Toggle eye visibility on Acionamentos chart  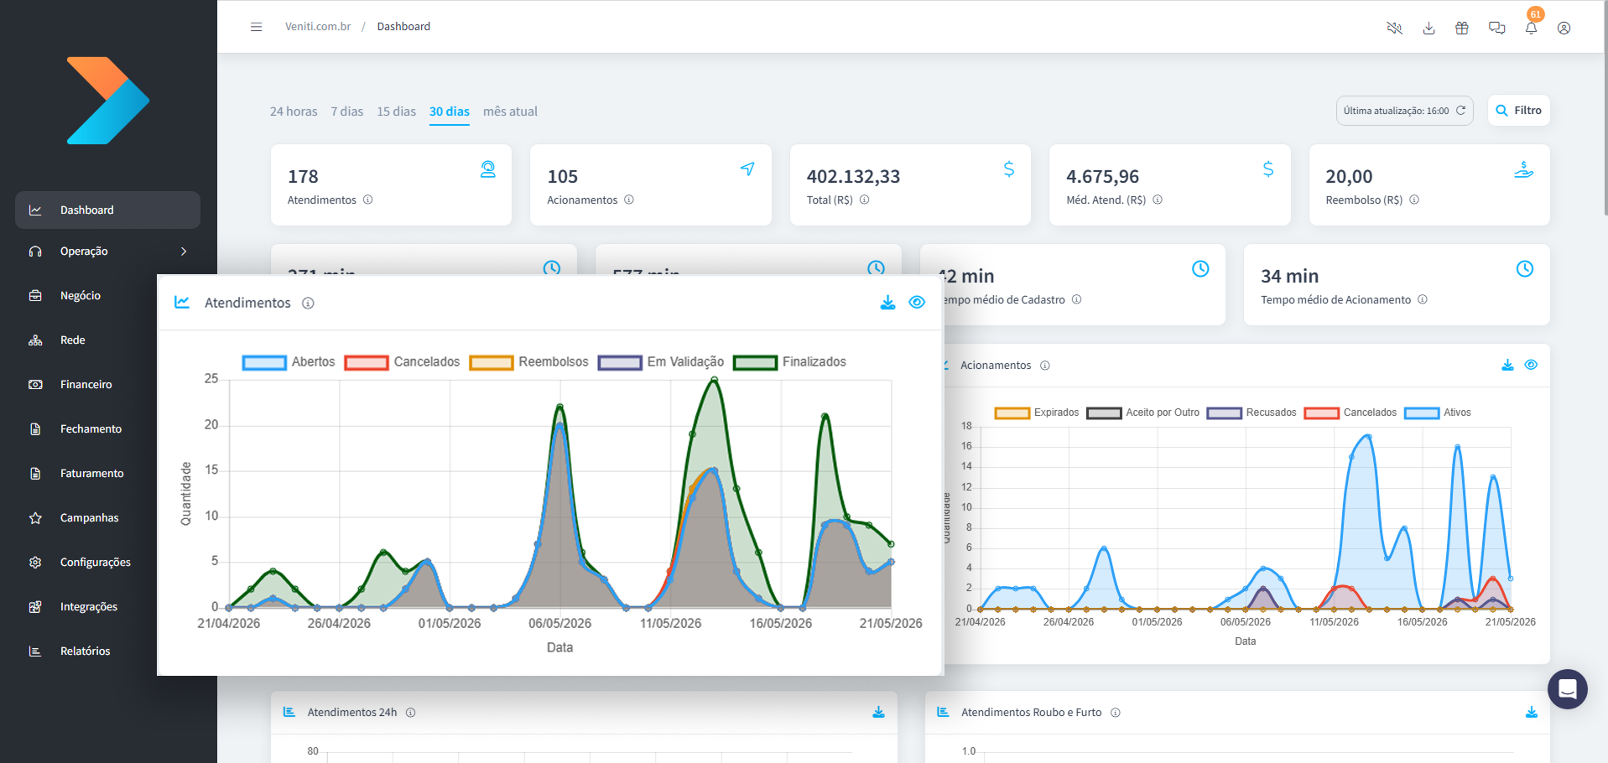click(1531, 365)
